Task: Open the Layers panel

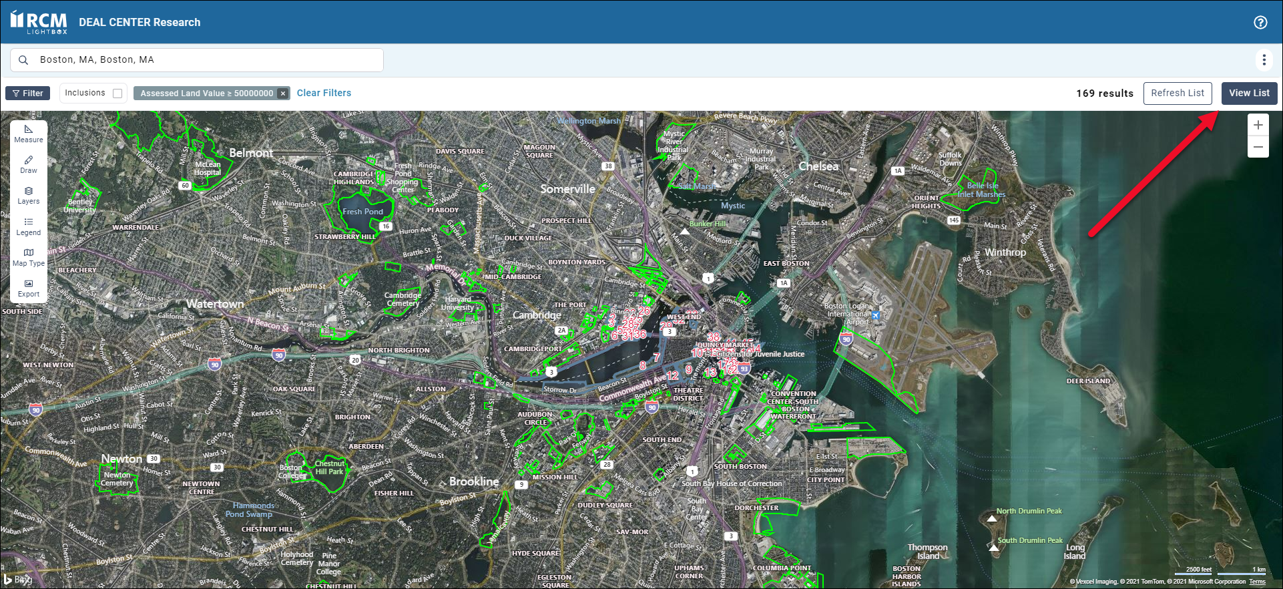Action: (28, 195)
